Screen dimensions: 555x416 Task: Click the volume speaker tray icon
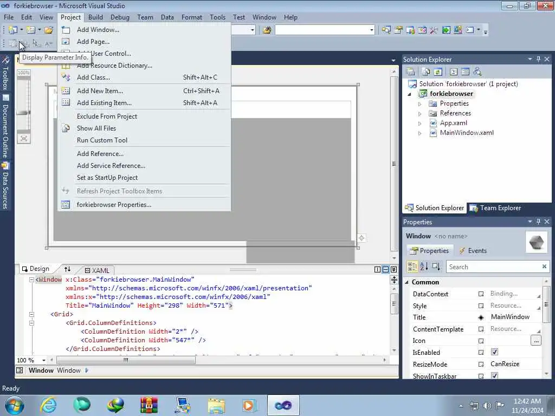[487, 406]
